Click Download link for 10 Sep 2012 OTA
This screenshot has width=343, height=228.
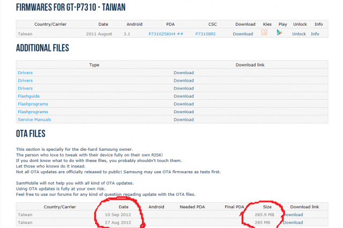293,215
